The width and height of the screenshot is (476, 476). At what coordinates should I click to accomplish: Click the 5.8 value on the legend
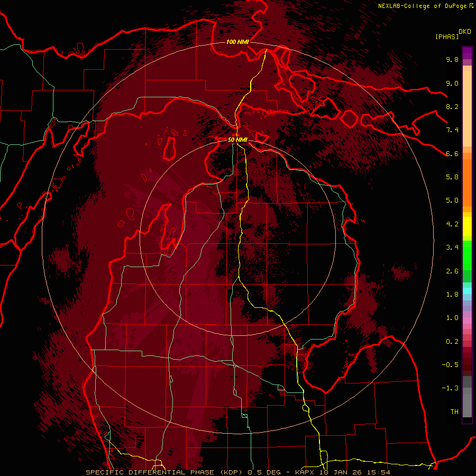click(452, 177)
